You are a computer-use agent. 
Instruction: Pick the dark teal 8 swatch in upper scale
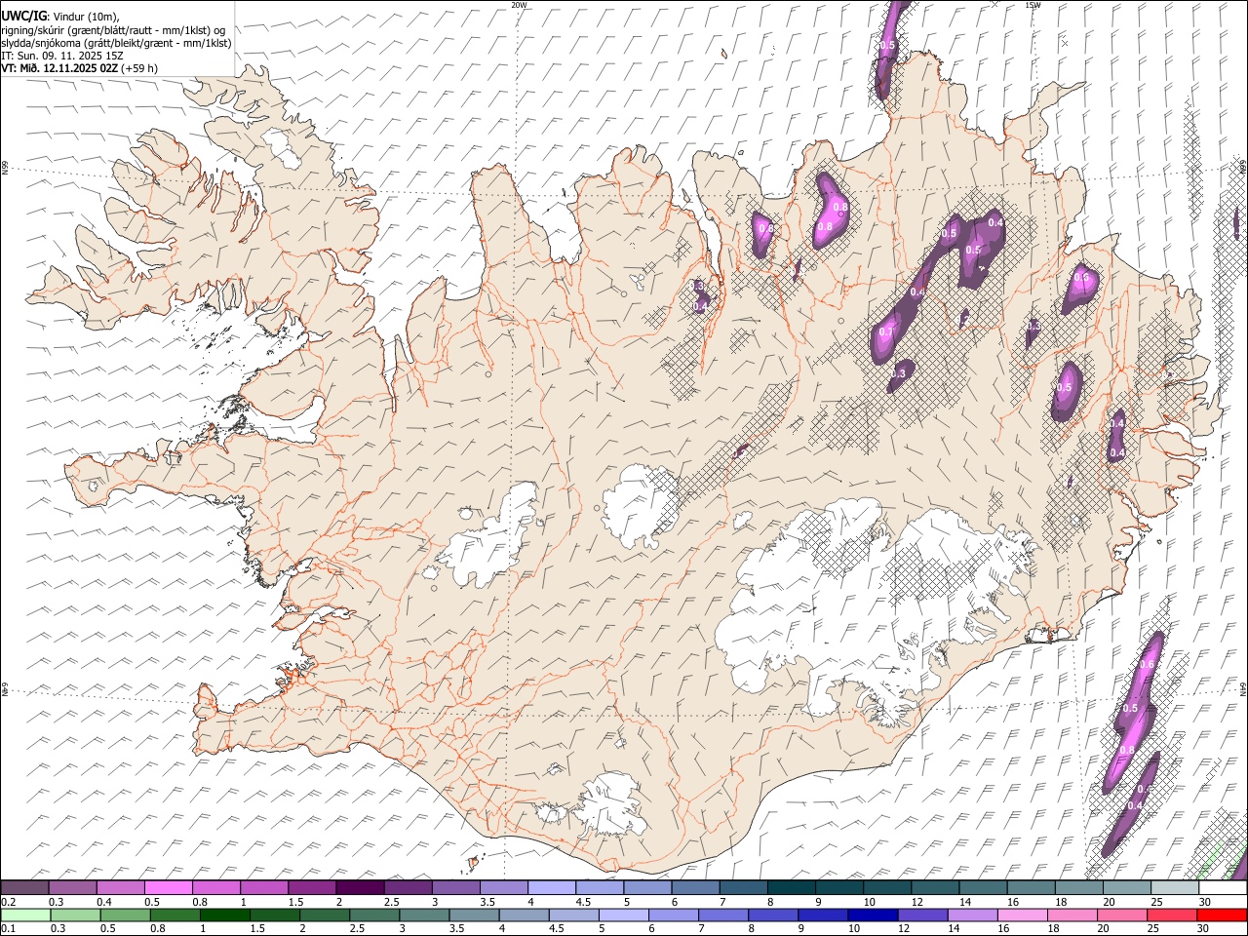[x=791, y=888]
